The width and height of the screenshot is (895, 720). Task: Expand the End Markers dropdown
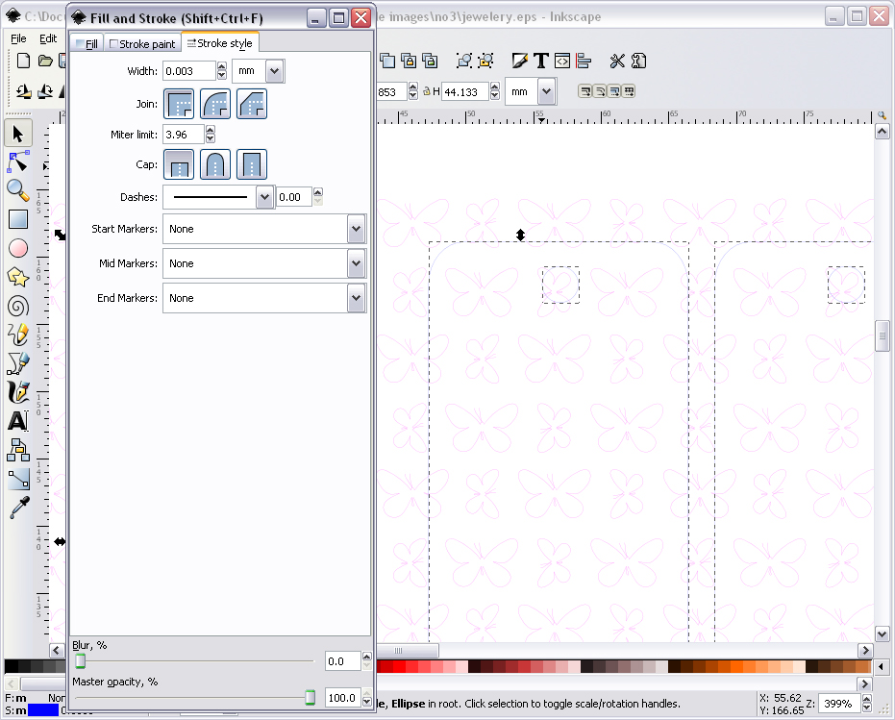tap(356, 298)
